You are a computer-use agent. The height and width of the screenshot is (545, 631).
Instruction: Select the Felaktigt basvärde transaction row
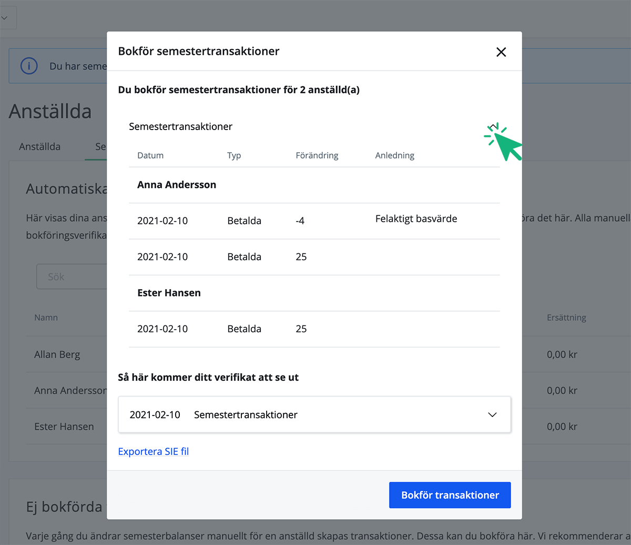(x=314, y=221)
